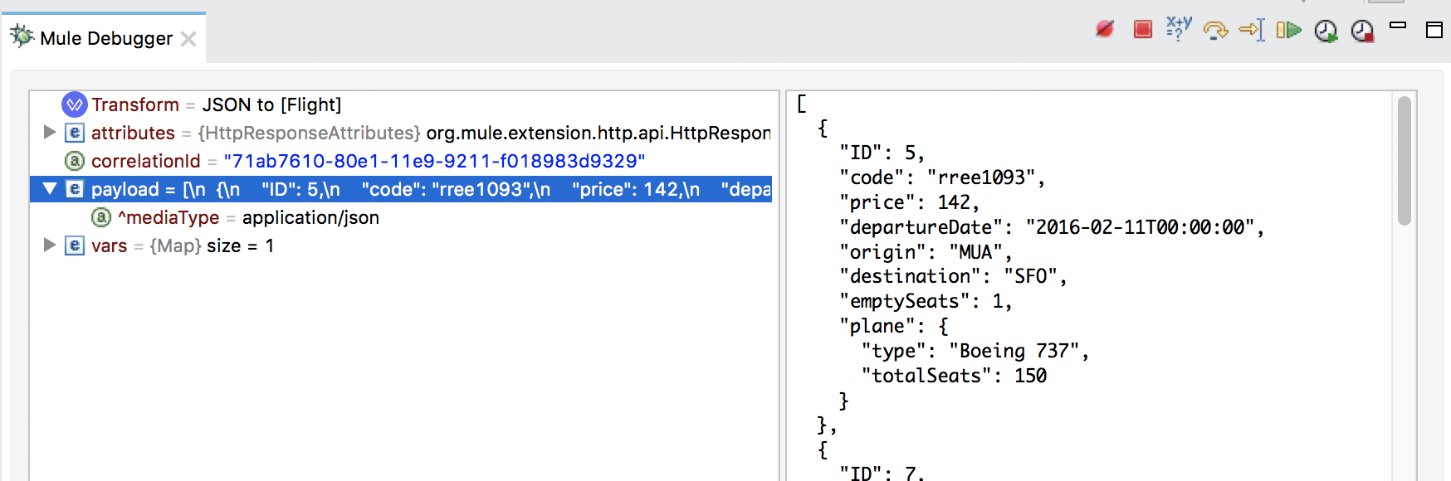The image size is (1451, 481).
Task: Open the evaluate expression x+y tool
Action: tap(1179, 28)
